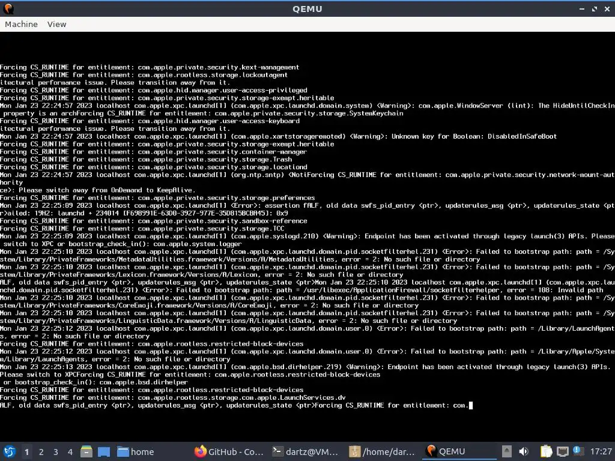Image resolution: width=615 pixels, height=461 pixels.
Task: Open the update notification tray icon
Action: pos(578,451)
